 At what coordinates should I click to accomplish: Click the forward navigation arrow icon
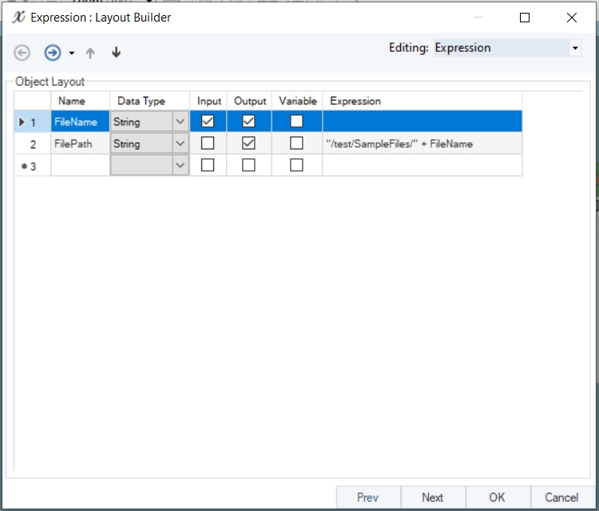[52, 53]
